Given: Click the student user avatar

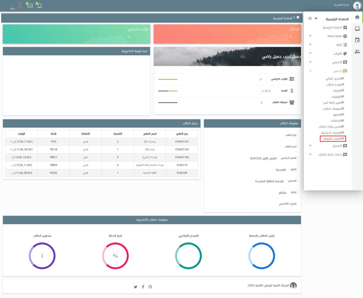Looking at the screenshot, I should (x=20, y=5).
